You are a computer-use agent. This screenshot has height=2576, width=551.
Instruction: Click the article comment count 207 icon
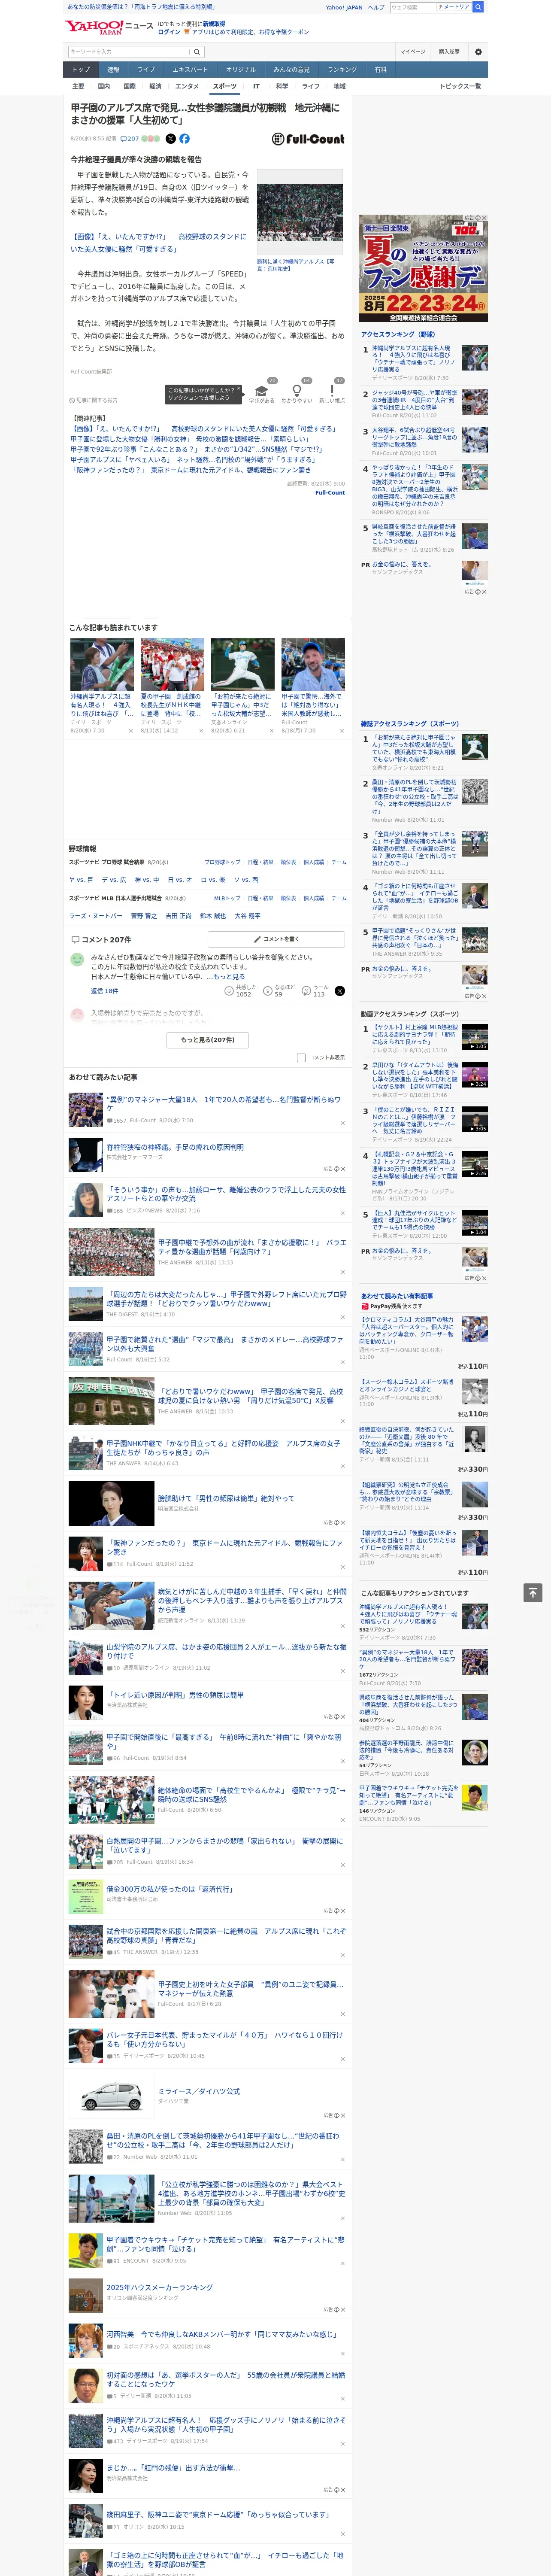point(131,139)
